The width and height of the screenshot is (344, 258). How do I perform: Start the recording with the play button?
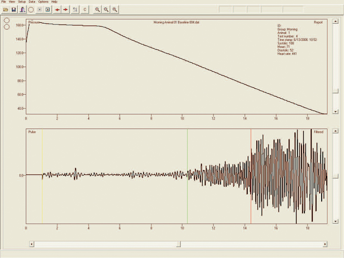[x=48, y=9]
